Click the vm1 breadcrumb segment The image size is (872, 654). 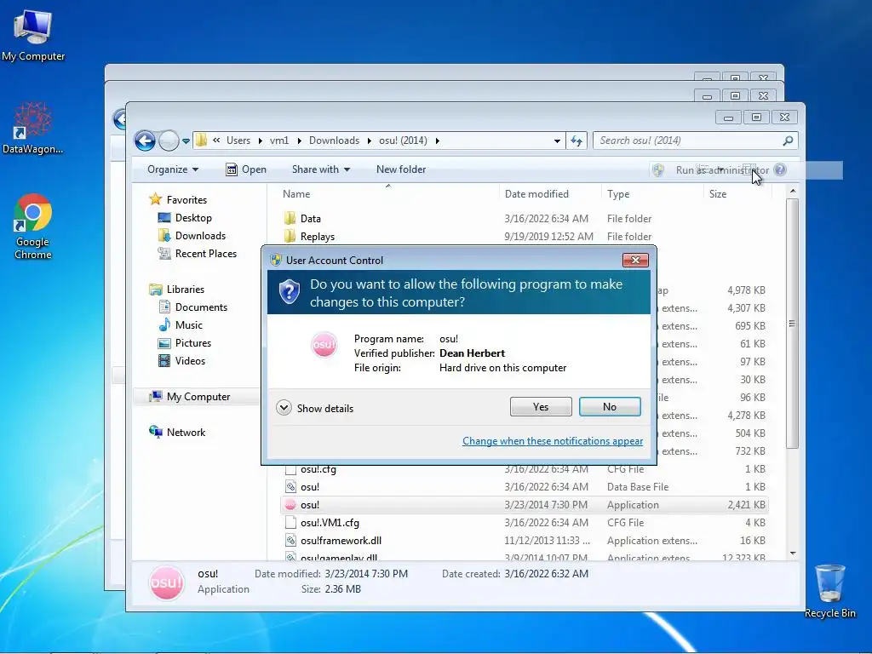pyautogui.click(x=279, y=141)
